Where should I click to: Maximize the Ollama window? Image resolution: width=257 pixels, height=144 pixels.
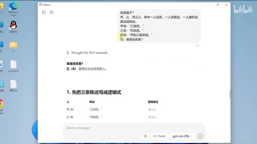point(218,5)
